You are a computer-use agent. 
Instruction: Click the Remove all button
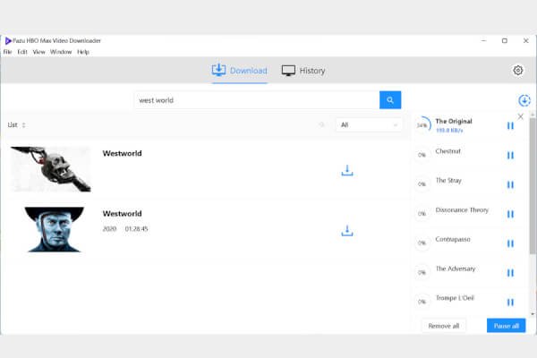coord(444,326)
